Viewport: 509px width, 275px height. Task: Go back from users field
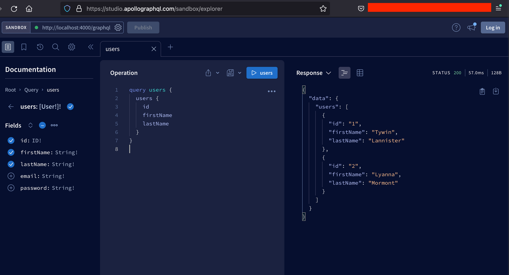[x=11, y=107]
